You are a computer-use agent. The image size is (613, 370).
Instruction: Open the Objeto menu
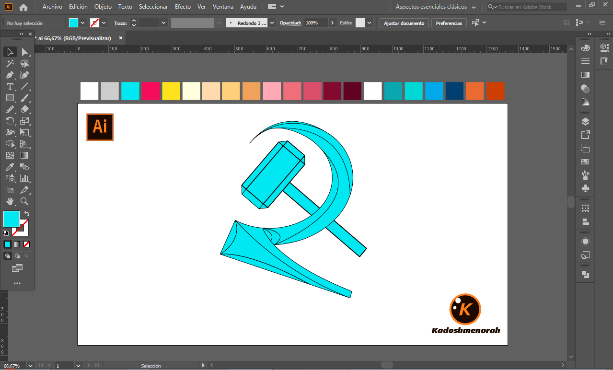(103, 7)
